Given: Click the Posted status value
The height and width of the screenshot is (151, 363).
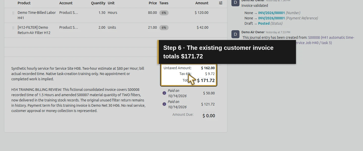Looking at the screenshot, I should 264,23.
